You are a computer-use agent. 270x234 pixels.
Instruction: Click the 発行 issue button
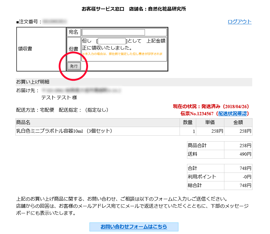[x=74, y=66]
